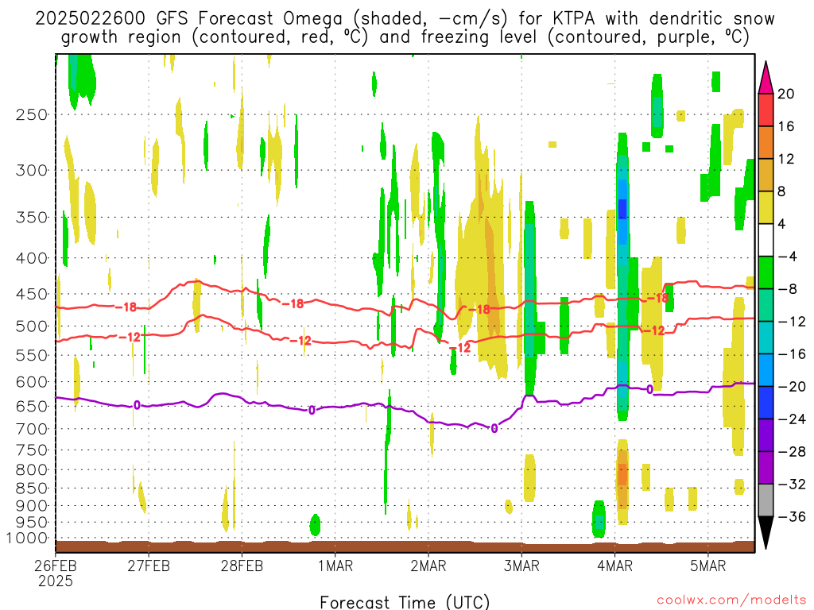
Task: Click the 1MAR time axis label
Action: [x=335, y=566]
